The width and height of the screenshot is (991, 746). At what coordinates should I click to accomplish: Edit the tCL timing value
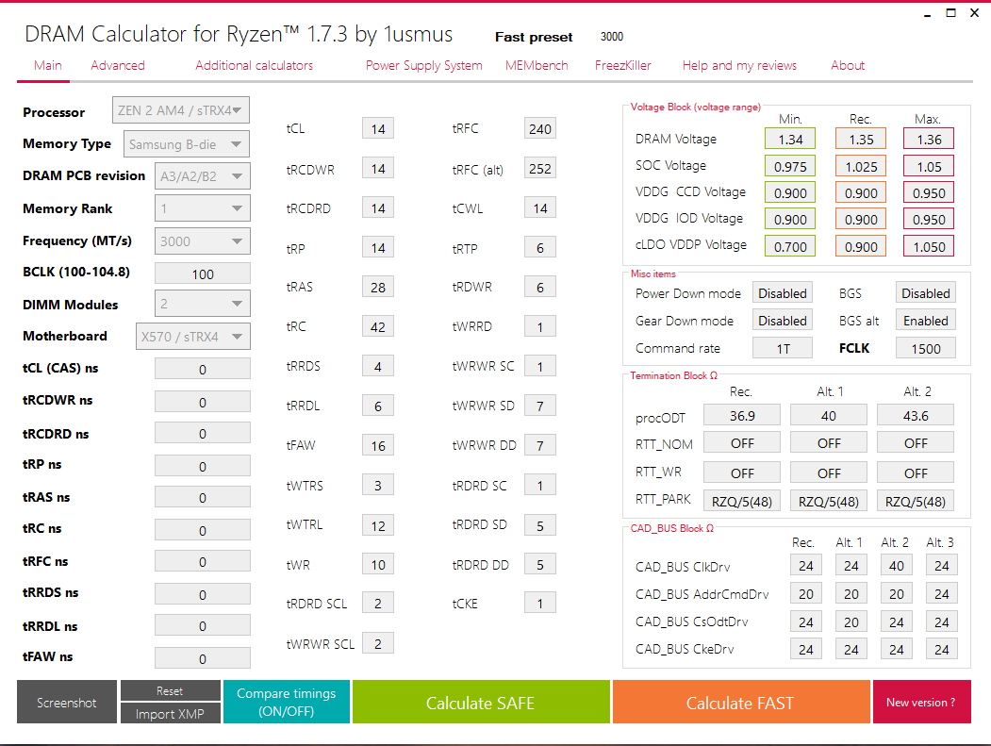(x=377, y=127)
